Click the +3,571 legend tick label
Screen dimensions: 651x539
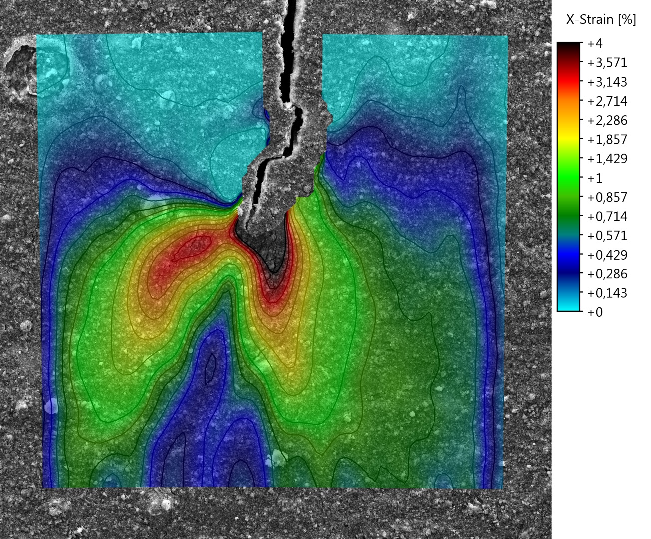coord(607,63)
